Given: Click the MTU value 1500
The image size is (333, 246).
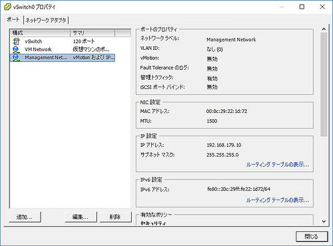Looking at the screenshot, I should click(212, 121).
